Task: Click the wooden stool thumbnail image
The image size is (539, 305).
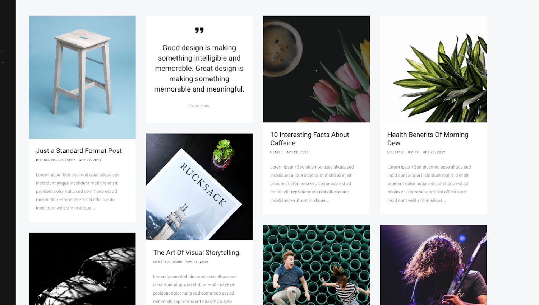Action: click(82, 77)
